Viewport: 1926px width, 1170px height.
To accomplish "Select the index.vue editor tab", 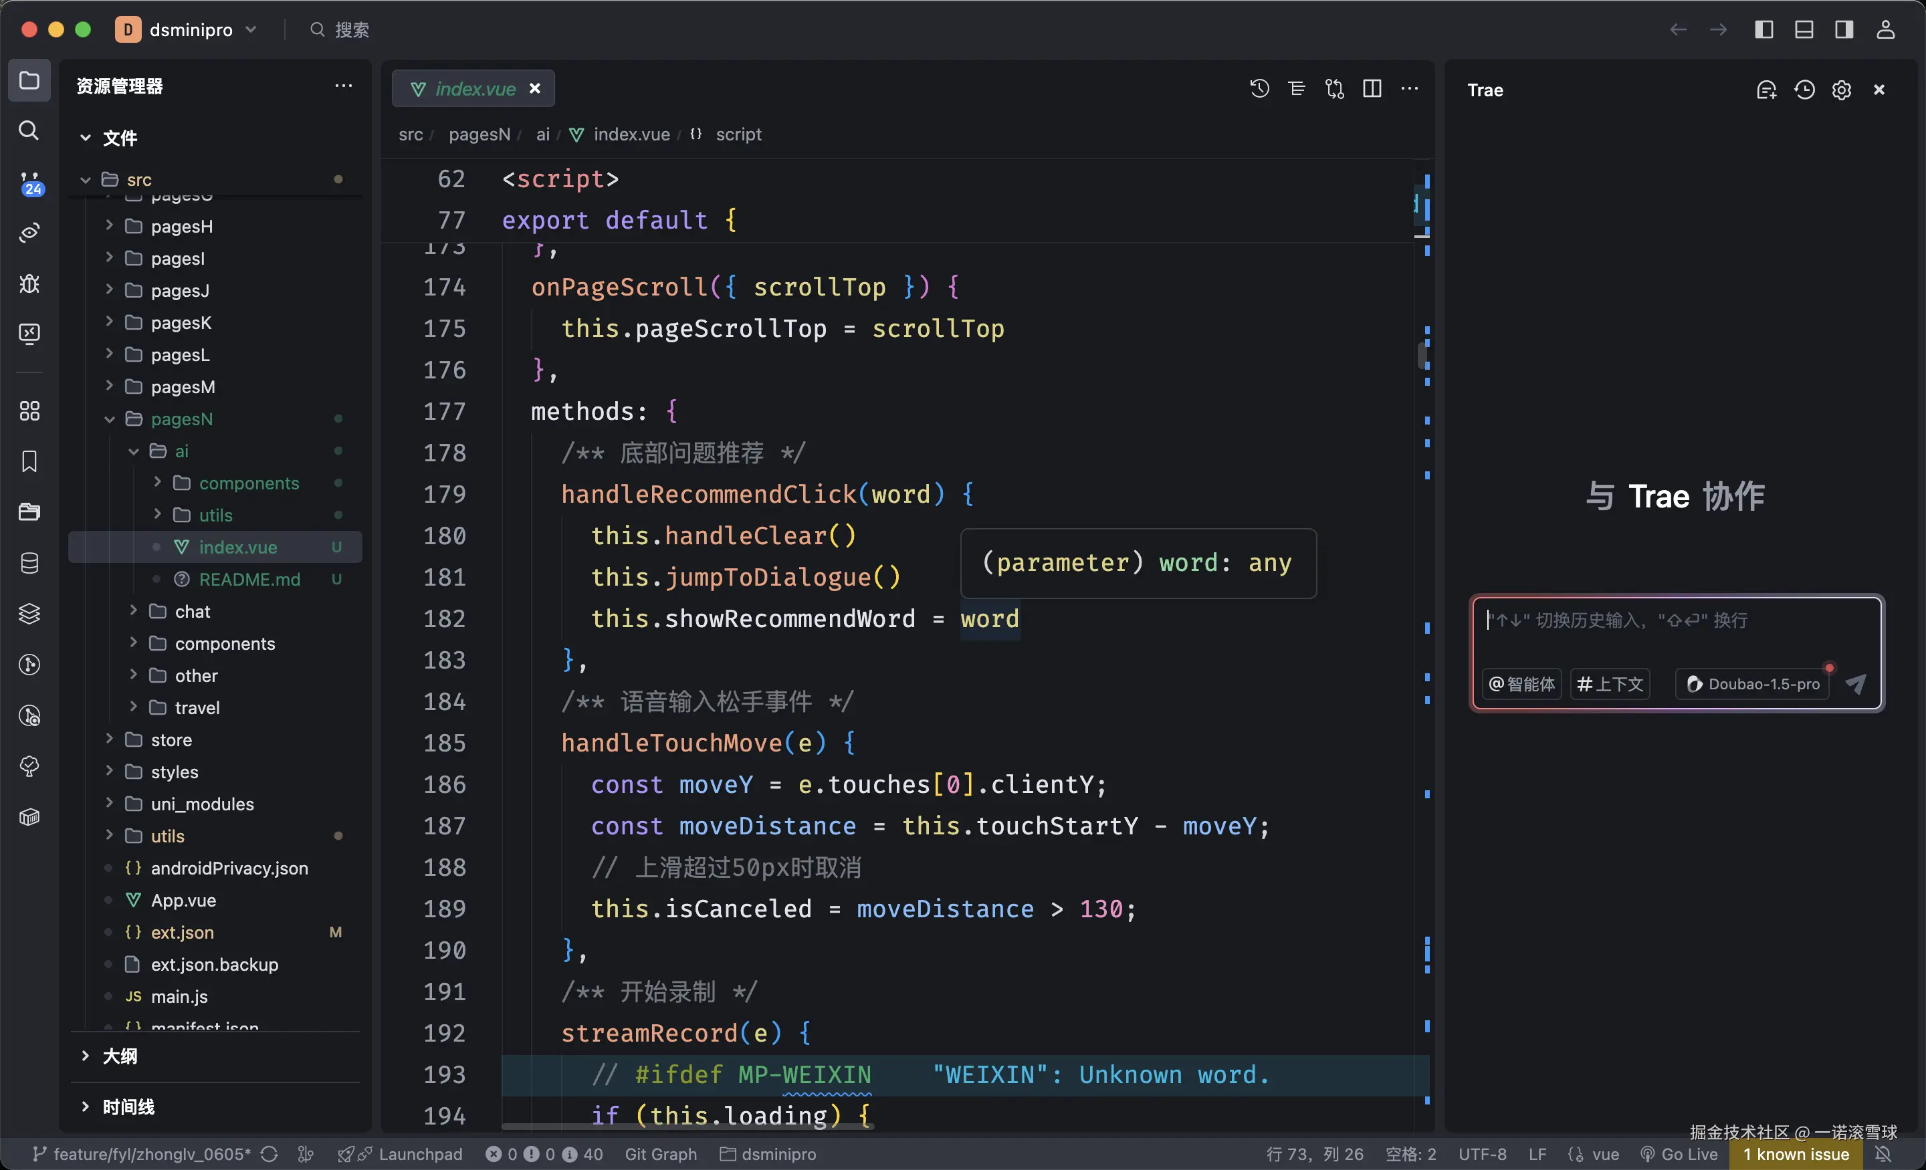I will 473,89.
